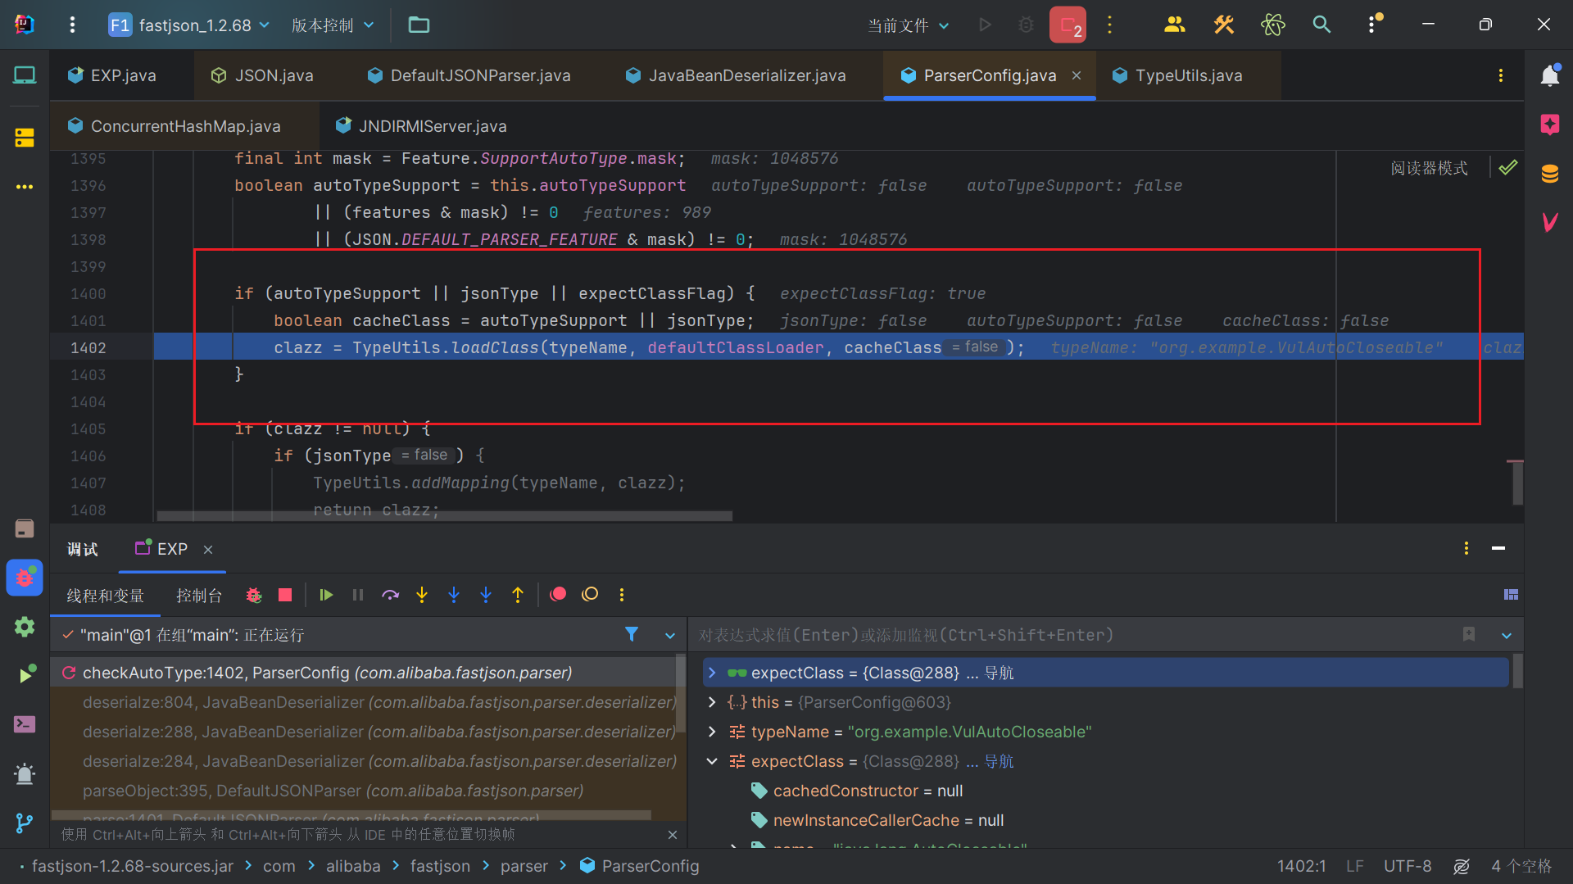Open Code With Me people icon
The height and width of the screenshot is (884, 1573).
point(1174,25)
